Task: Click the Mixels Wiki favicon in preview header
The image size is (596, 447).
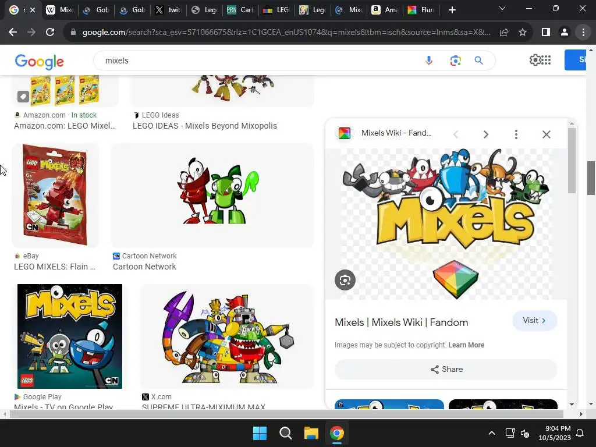Action: 345,133
